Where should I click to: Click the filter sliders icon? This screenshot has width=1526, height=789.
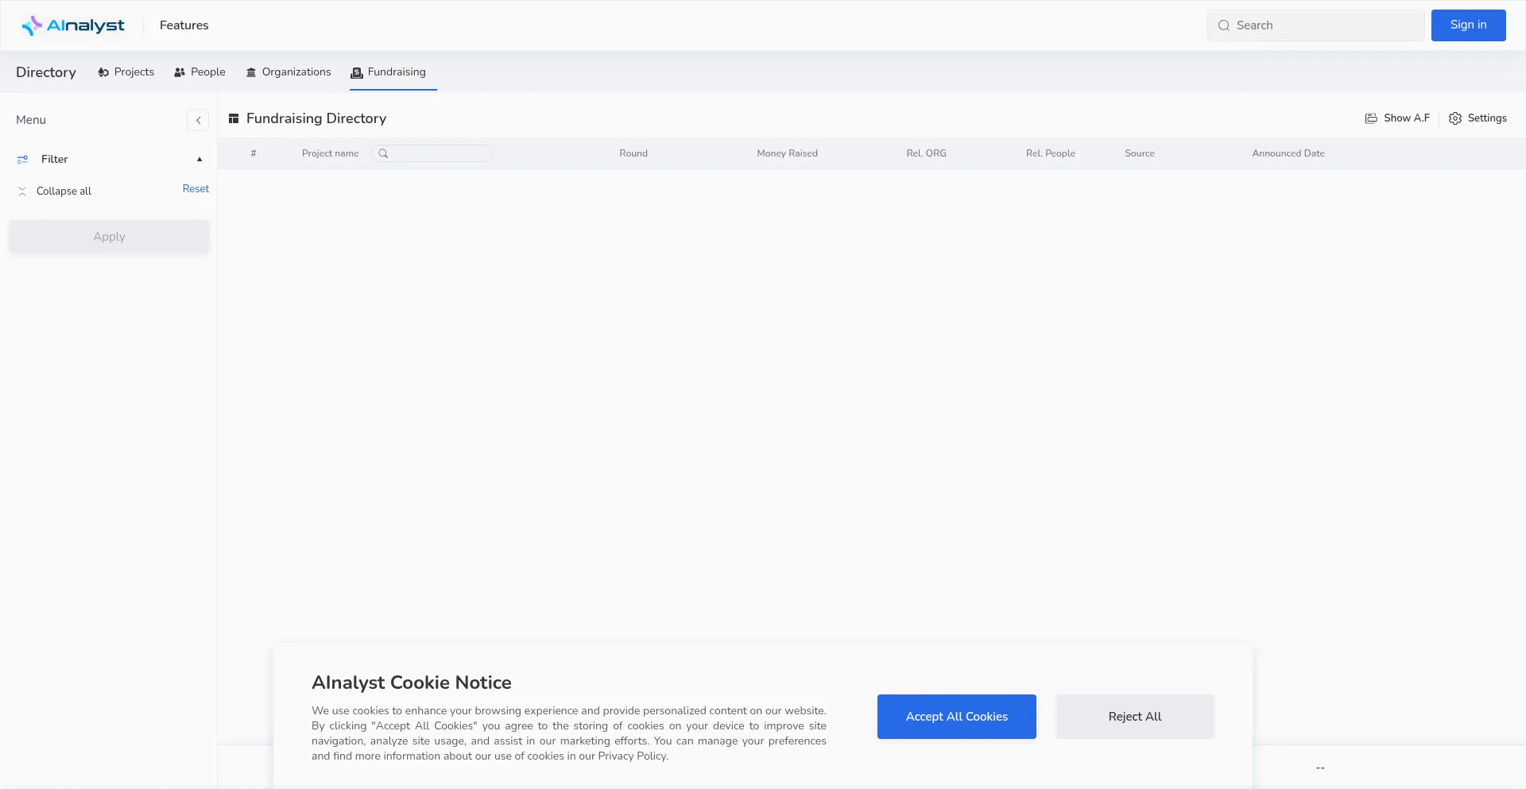tap(22, 160)
